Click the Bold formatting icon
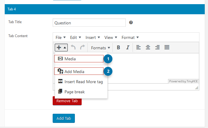 pyautogui.click(x=118, y=48)
